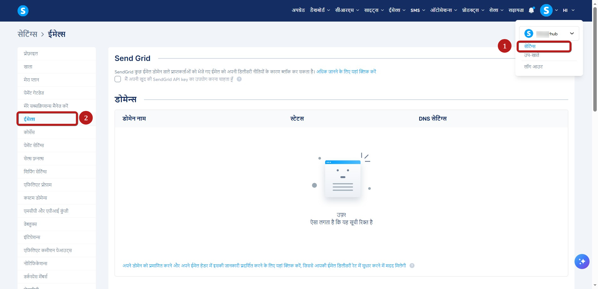Open the HI language selector

tap(569, 10)
